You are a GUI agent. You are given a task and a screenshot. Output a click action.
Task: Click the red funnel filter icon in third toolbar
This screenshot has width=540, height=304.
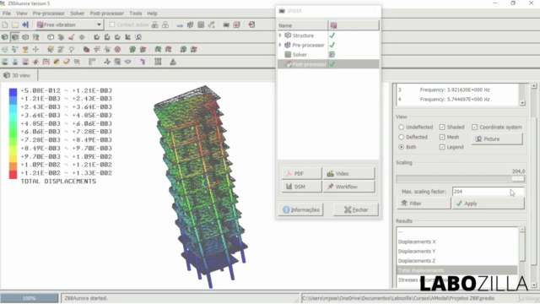click(97, 49)
